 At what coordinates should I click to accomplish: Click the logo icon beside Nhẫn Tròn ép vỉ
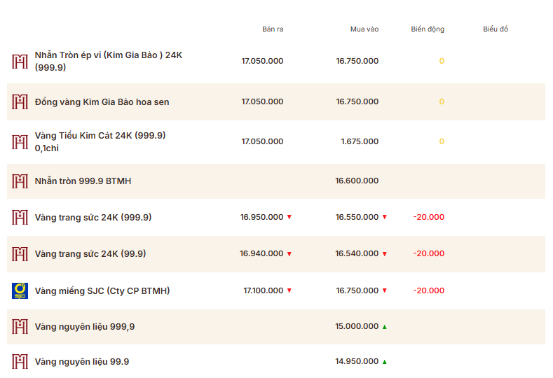[x=20, y=61]
